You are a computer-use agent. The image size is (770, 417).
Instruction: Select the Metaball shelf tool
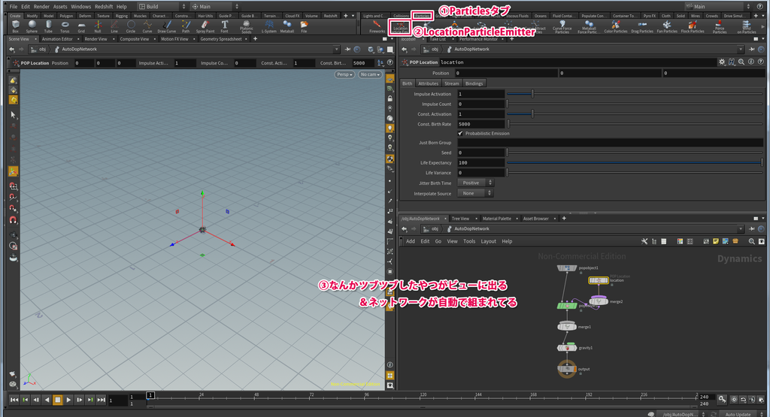(x=286, y=26)
